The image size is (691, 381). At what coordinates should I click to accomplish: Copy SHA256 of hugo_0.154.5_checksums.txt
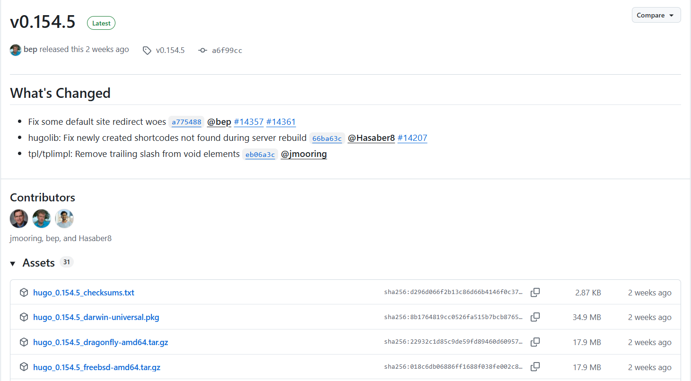click(x=535, y=293)
